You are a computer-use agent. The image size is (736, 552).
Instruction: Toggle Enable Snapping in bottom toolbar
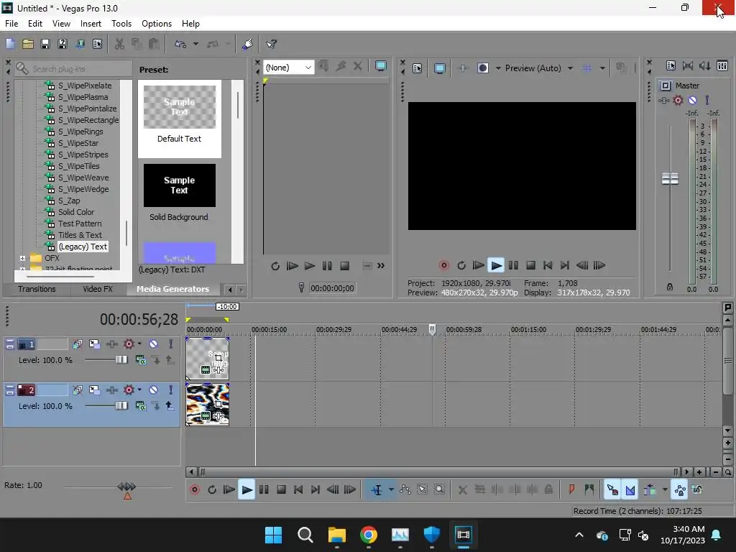pos(612,489)
